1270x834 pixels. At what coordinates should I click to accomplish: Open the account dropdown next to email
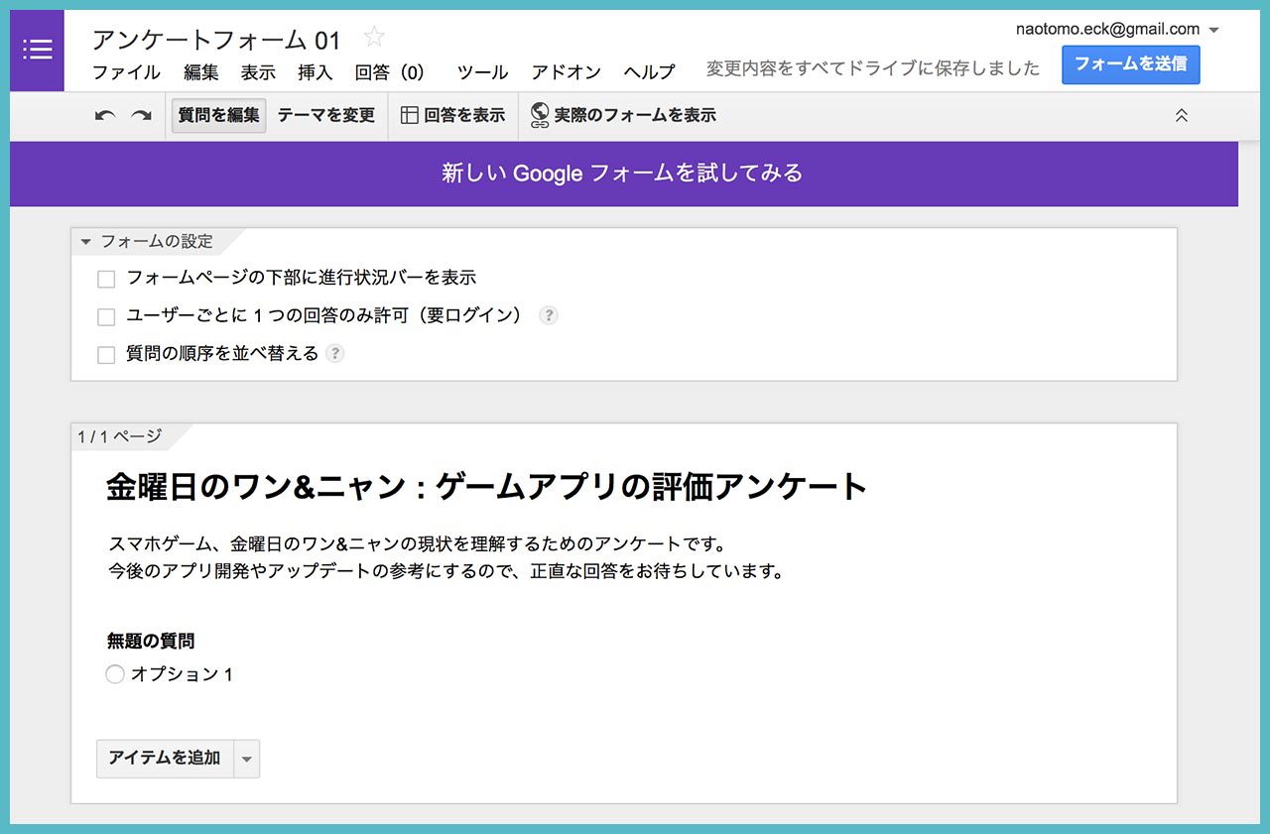click(x=1213, y=30)
